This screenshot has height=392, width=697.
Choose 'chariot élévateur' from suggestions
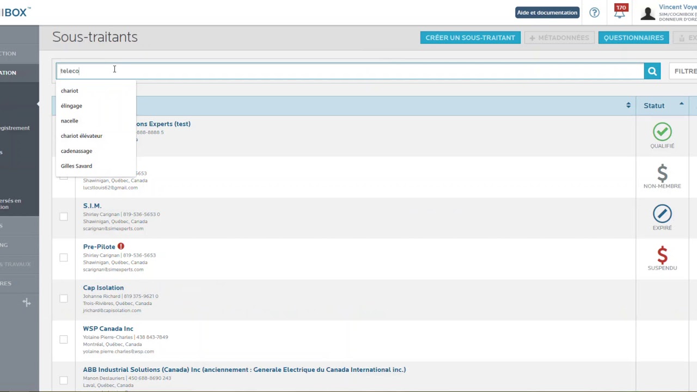[82, 136]
